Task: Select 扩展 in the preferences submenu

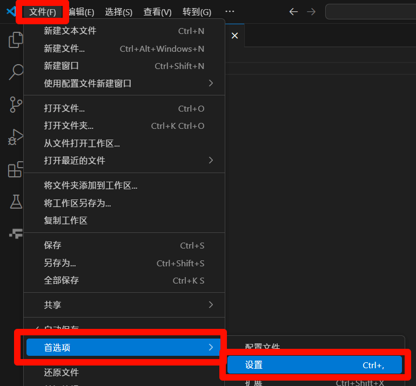Action: (x=314, y=383)
